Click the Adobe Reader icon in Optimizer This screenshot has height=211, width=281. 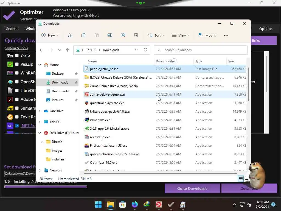(10, 99)
